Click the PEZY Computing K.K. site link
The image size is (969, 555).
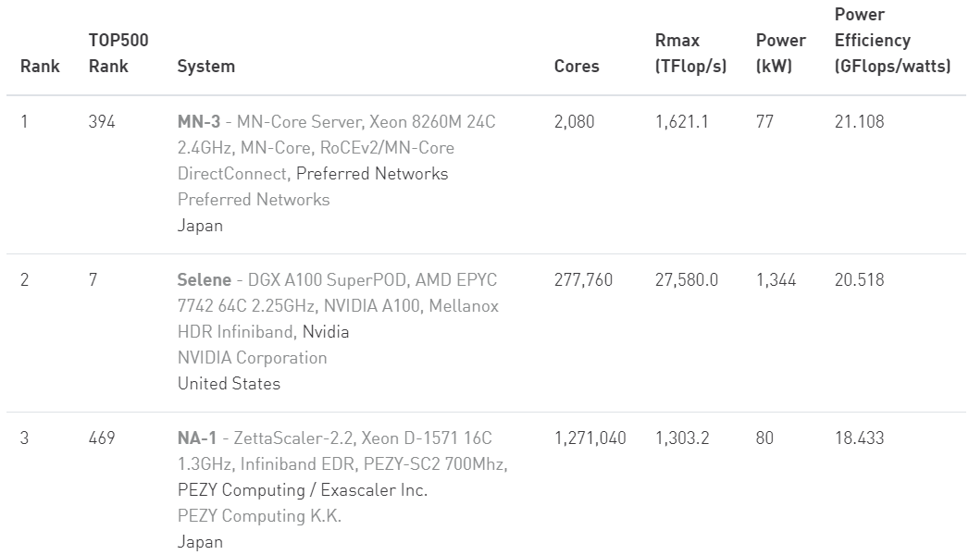click(x=259, y=516)
